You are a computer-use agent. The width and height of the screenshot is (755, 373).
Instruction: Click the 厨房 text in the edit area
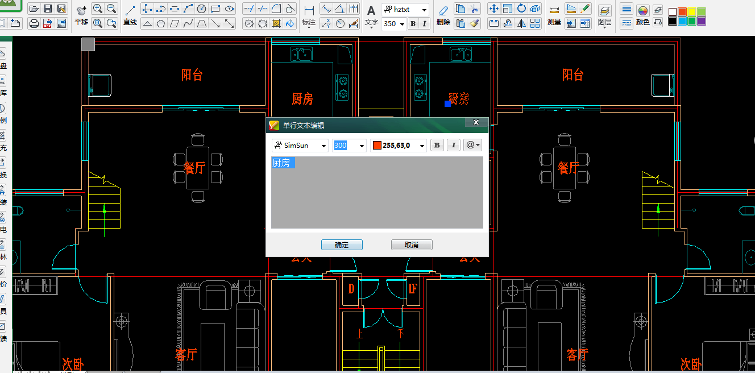[281, 163]
